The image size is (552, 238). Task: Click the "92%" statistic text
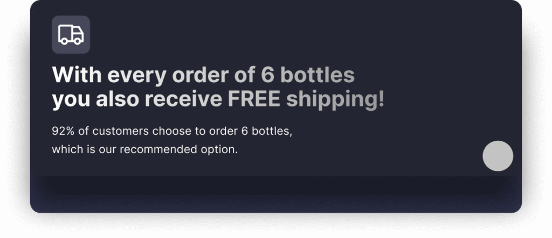point(63,131)
